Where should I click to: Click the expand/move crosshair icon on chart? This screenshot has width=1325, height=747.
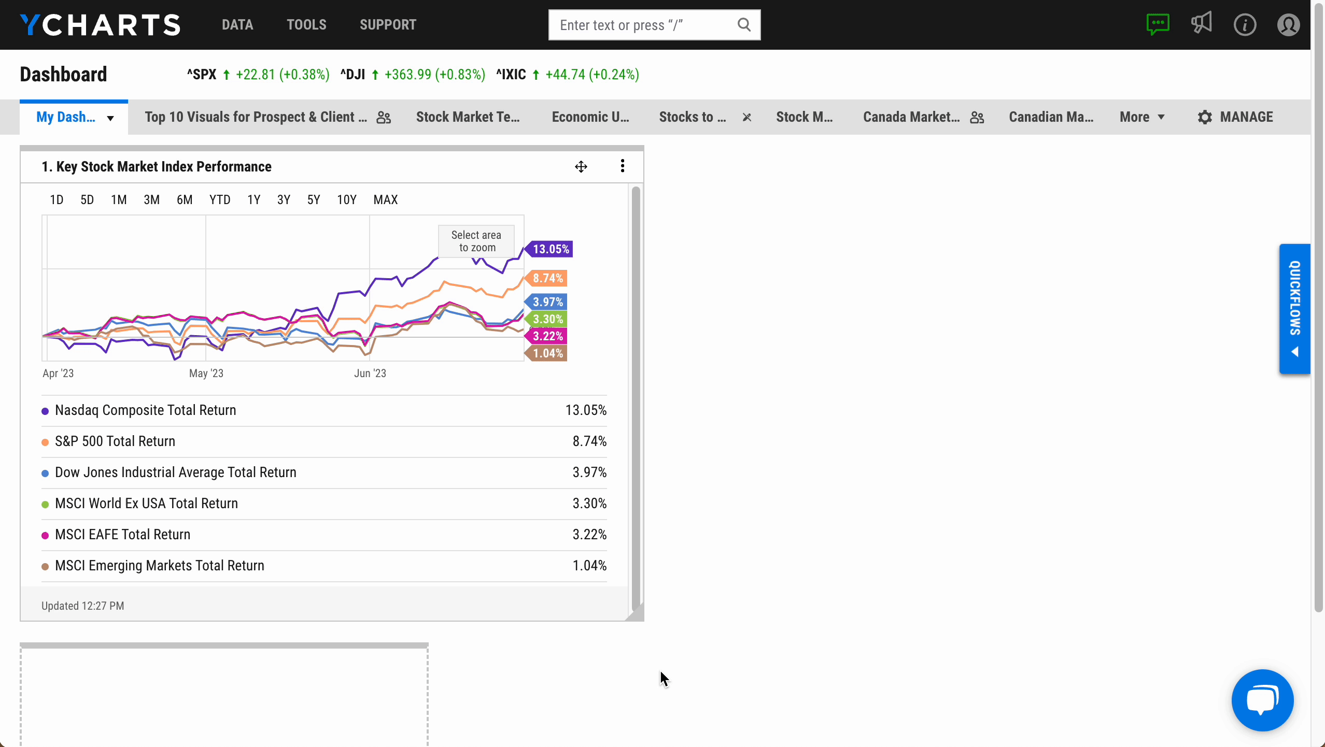[581, 166]
